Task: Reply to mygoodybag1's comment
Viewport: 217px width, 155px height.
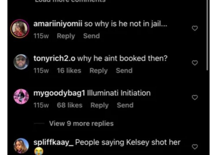Action: (x=99, y=105)
